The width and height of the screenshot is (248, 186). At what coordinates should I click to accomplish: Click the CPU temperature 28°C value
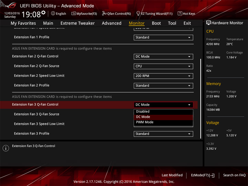coord(229,44)
